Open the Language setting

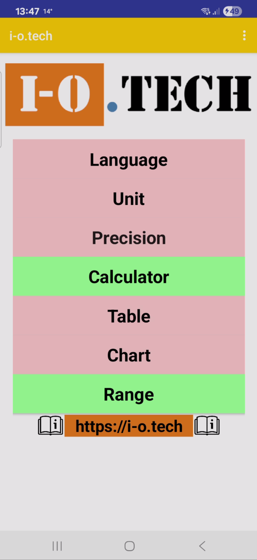click(x=129, y=160)
